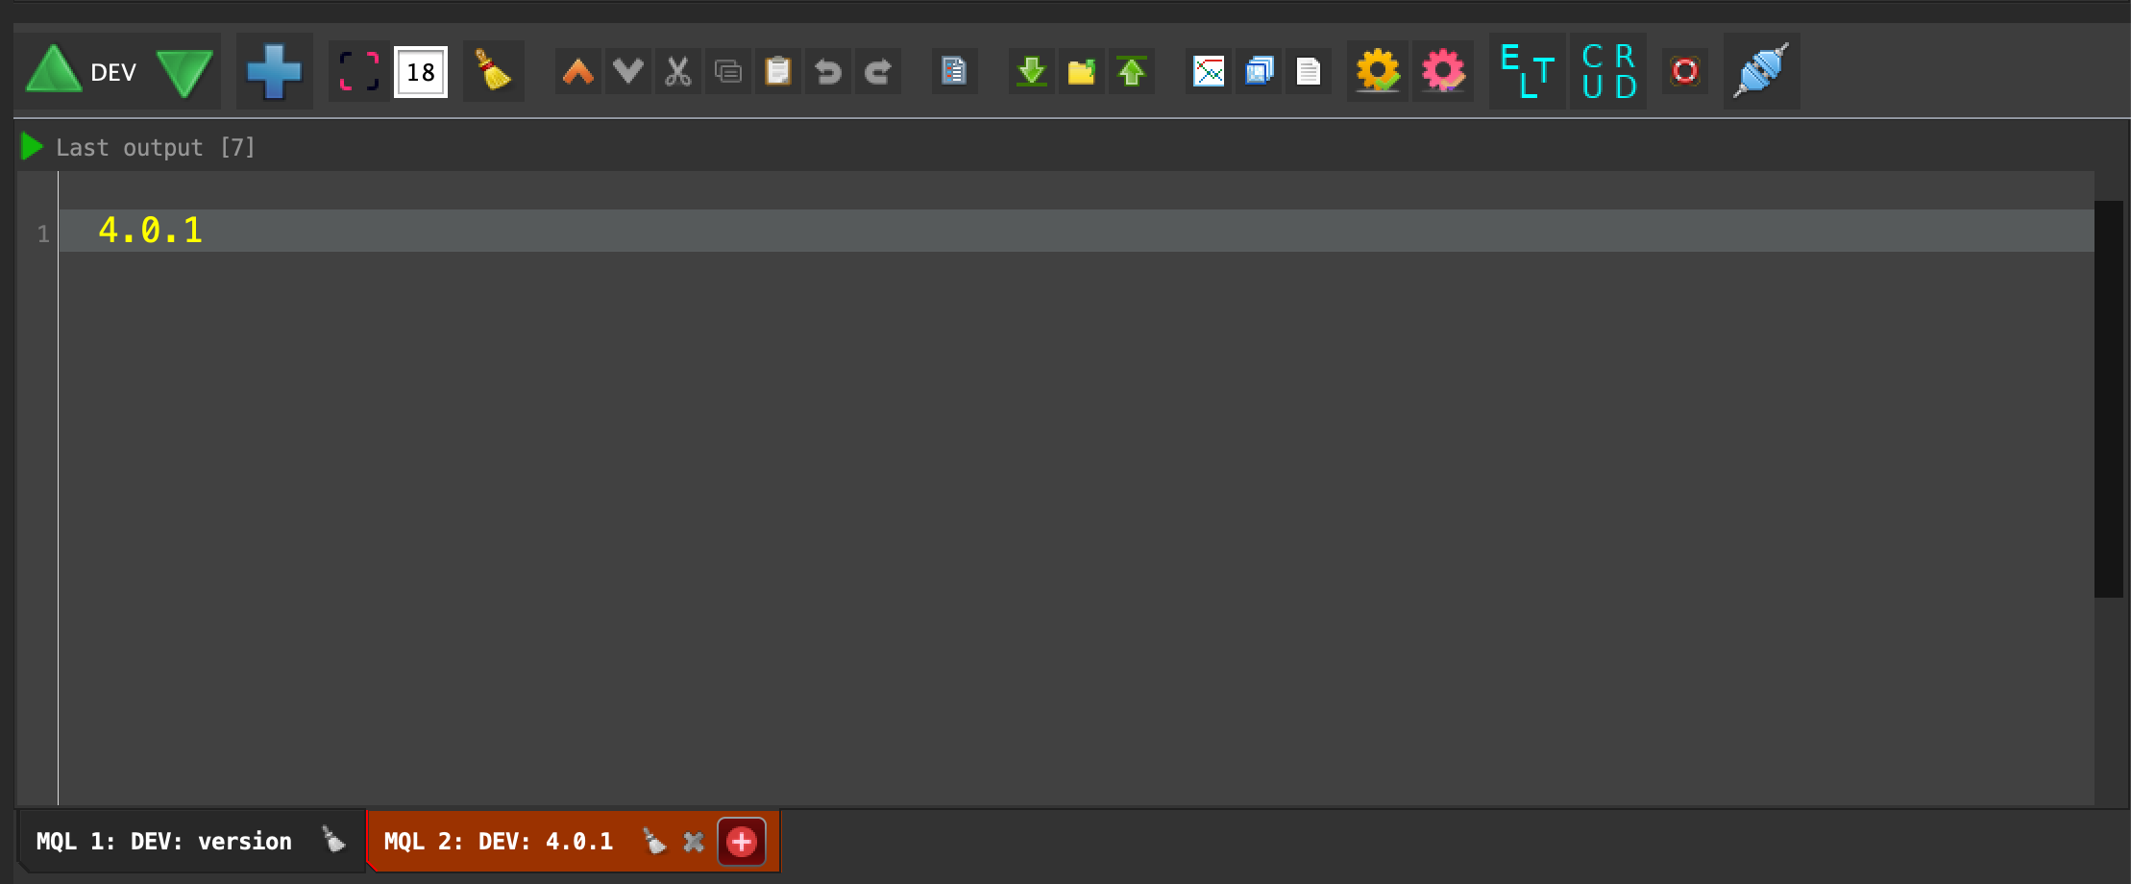Switch to the MQL 1: DEV: version tab
This screenshot has width=2131, height=884.
pyautogui.click(x=163, y=842)
